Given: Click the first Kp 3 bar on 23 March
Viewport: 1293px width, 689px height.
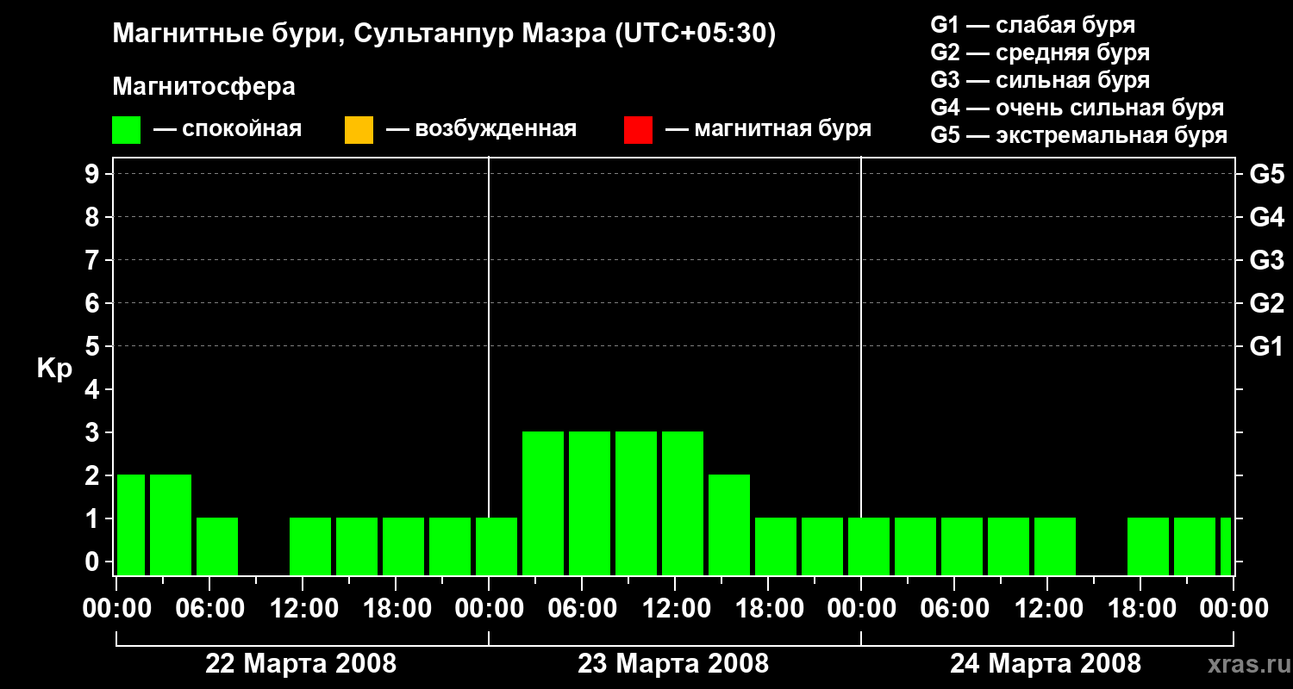Looking at the screenshot, I should (543, 503).
